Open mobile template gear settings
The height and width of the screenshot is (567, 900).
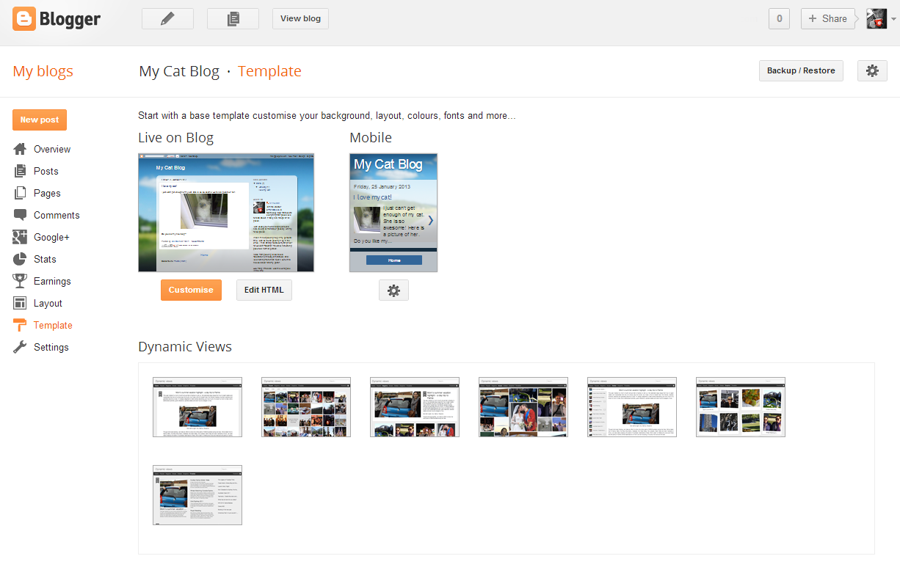[393, 290]
